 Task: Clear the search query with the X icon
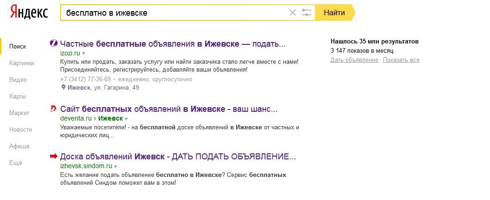tap(293, 13)
